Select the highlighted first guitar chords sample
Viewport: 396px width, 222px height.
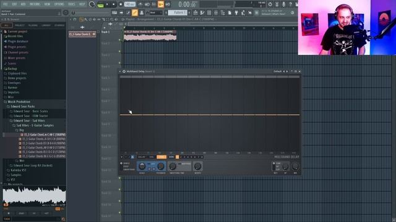pos(43,134)
